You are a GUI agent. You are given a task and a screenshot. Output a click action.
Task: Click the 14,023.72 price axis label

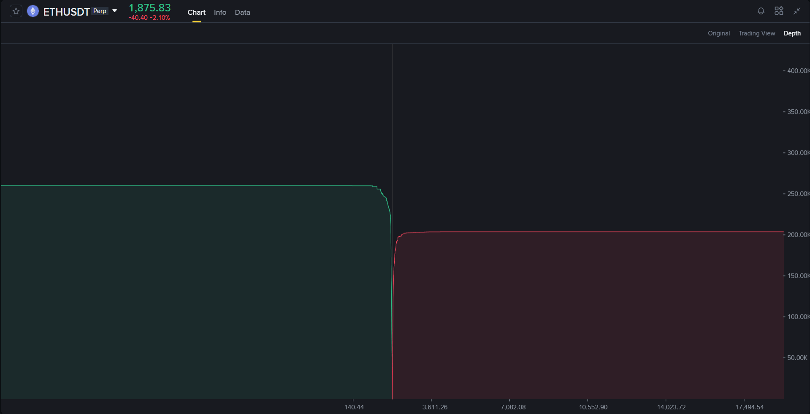tap(671, 407)
